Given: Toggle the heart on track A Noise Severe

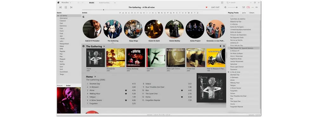Looking at the screenshot, I should click(126, 100).
